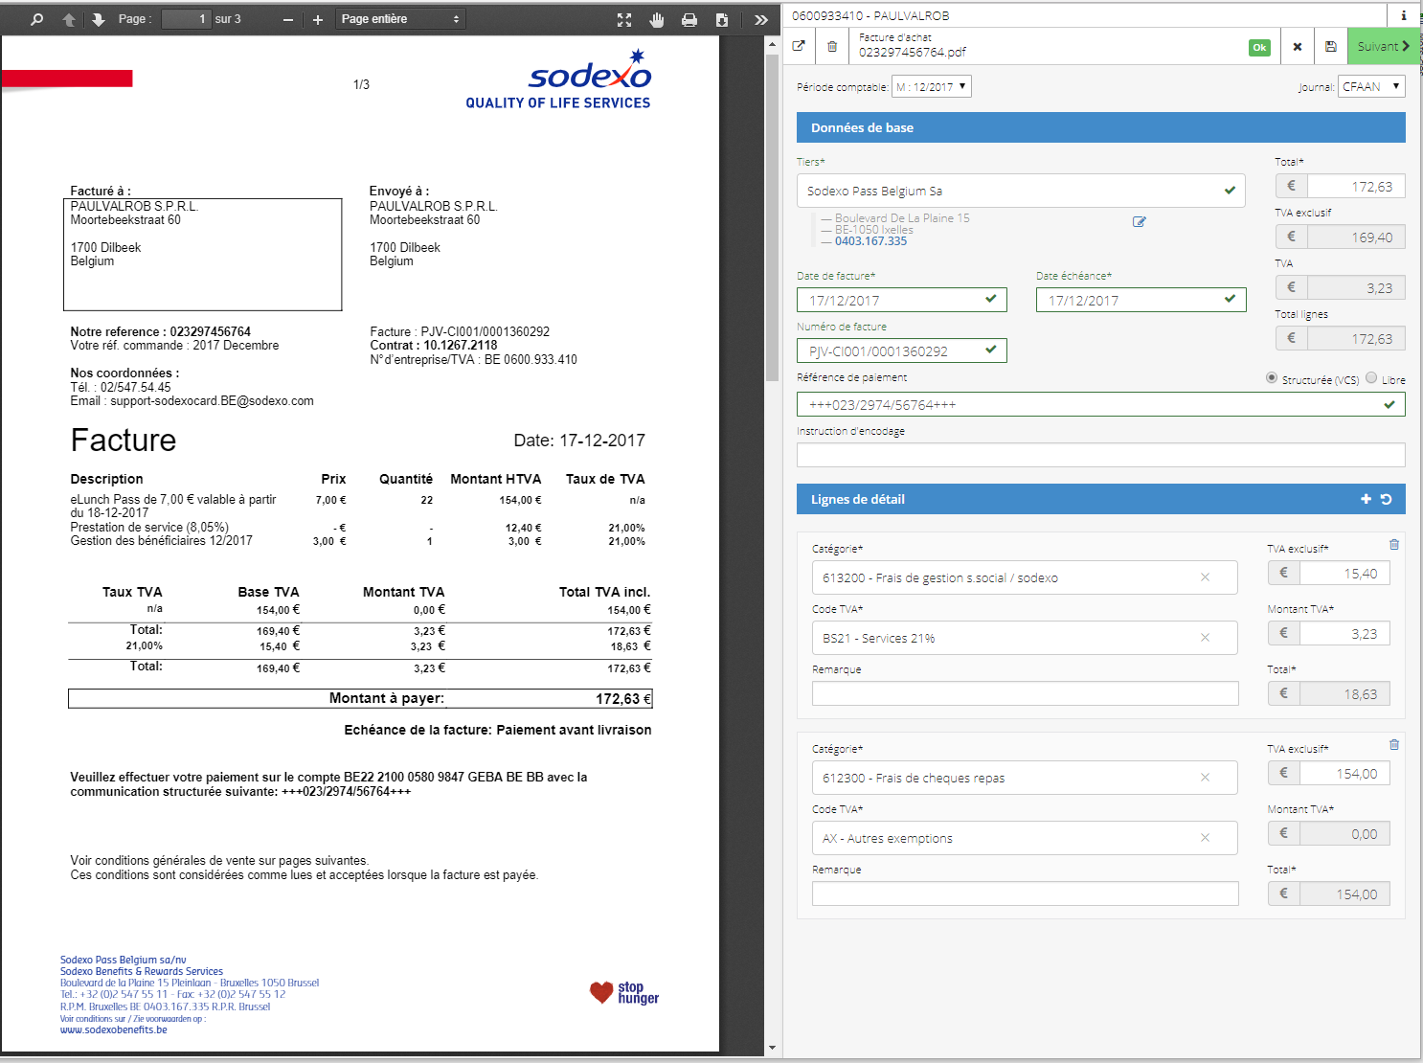Click the PDF scrollbar up arrow
This screenshot has width=1423, height=1063.
pyautogui.click(x=772, y=44)
